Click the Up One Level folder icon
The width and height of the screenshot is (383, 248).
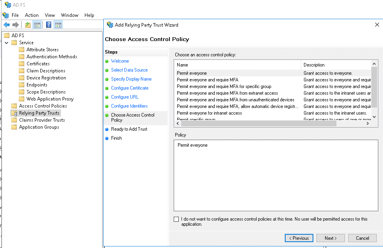(x=28, y=25)
